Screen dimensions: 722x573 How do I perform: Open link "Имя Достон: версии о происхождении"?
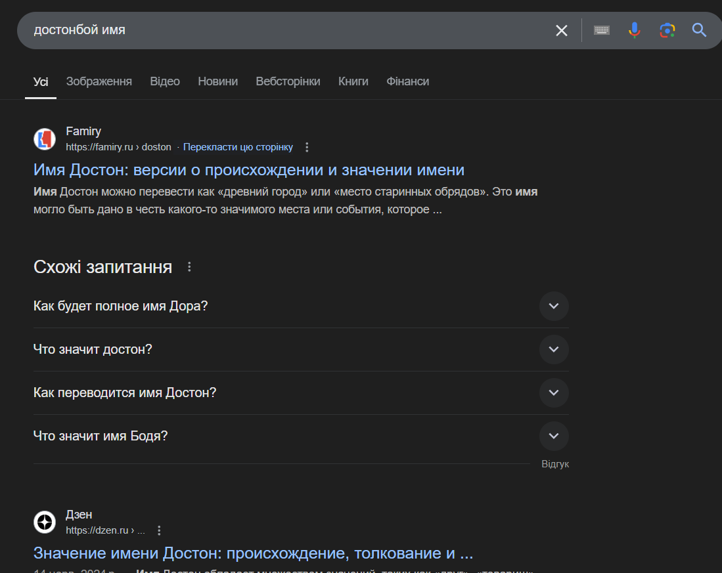248,170
